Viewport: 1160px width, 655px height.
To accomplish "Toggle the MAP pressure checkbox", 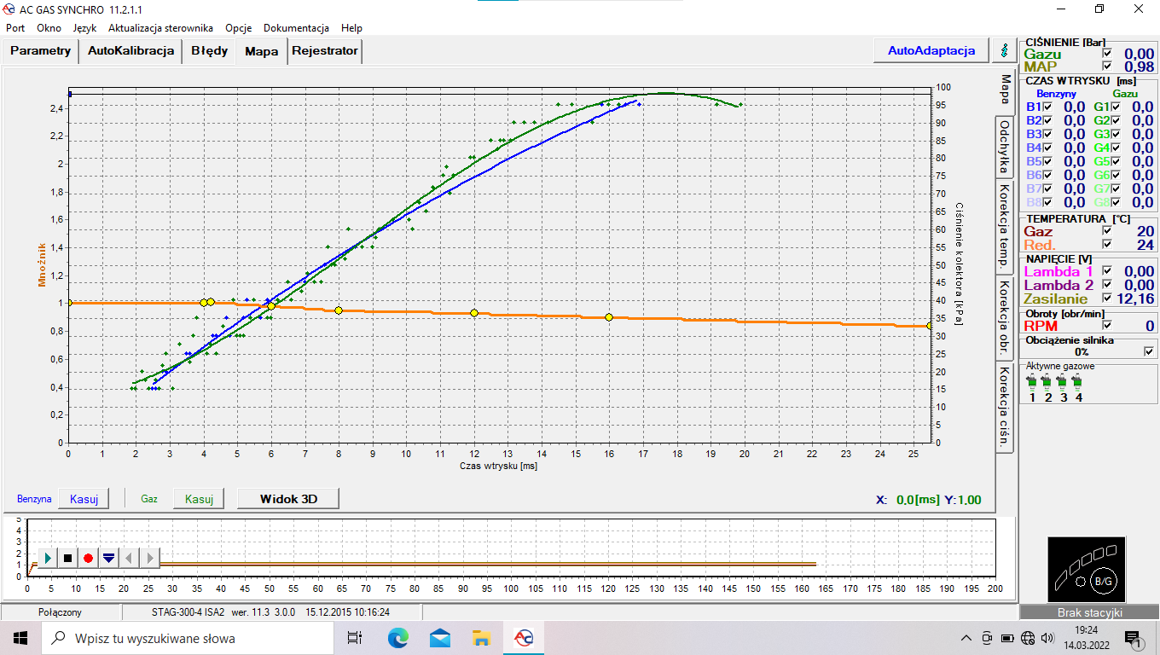I will (x=1107, y=67).
